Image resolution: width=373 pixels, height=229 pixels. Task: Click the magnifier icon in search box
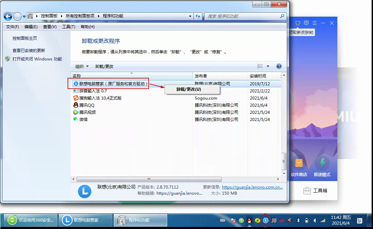(x=282, y=16)
